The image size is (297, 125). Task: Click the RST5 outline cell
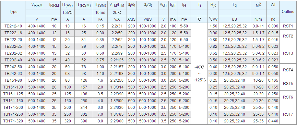click(288, 84)
